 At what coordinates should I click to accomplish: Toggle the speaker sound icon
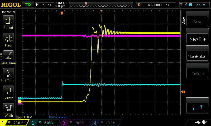point(204,122)
